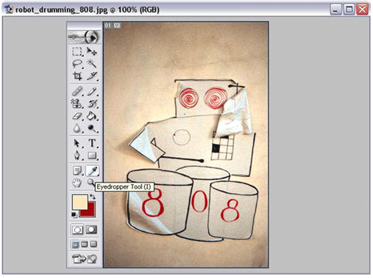The image size is (373, 278).
Task: Select the Pencil tool
Action: point(92,92)
